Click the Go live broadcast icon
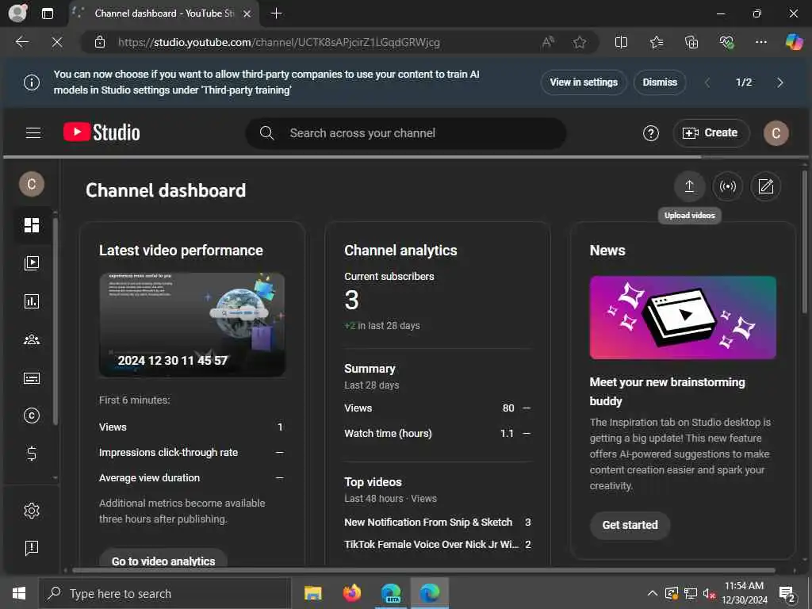Screen dimensions: 812x609 pos(728,186)
